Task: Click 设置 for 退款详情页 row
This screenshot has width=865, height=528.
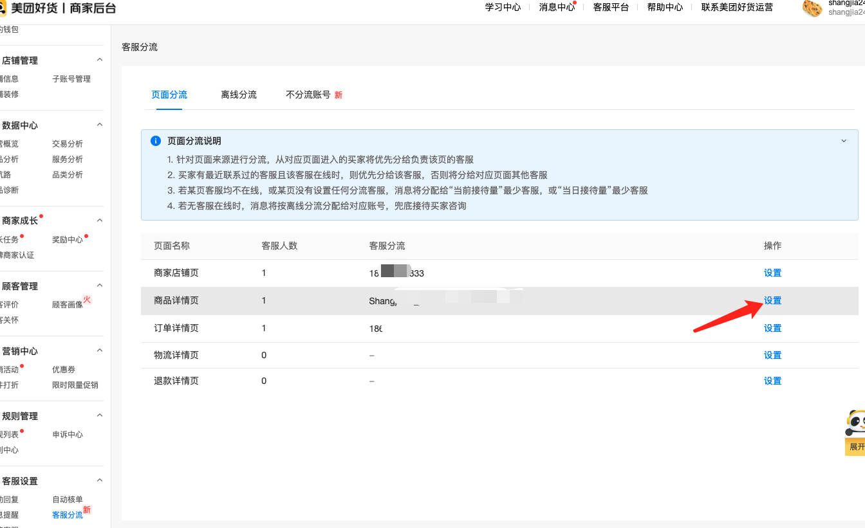Action: click(x=772, y=381)
